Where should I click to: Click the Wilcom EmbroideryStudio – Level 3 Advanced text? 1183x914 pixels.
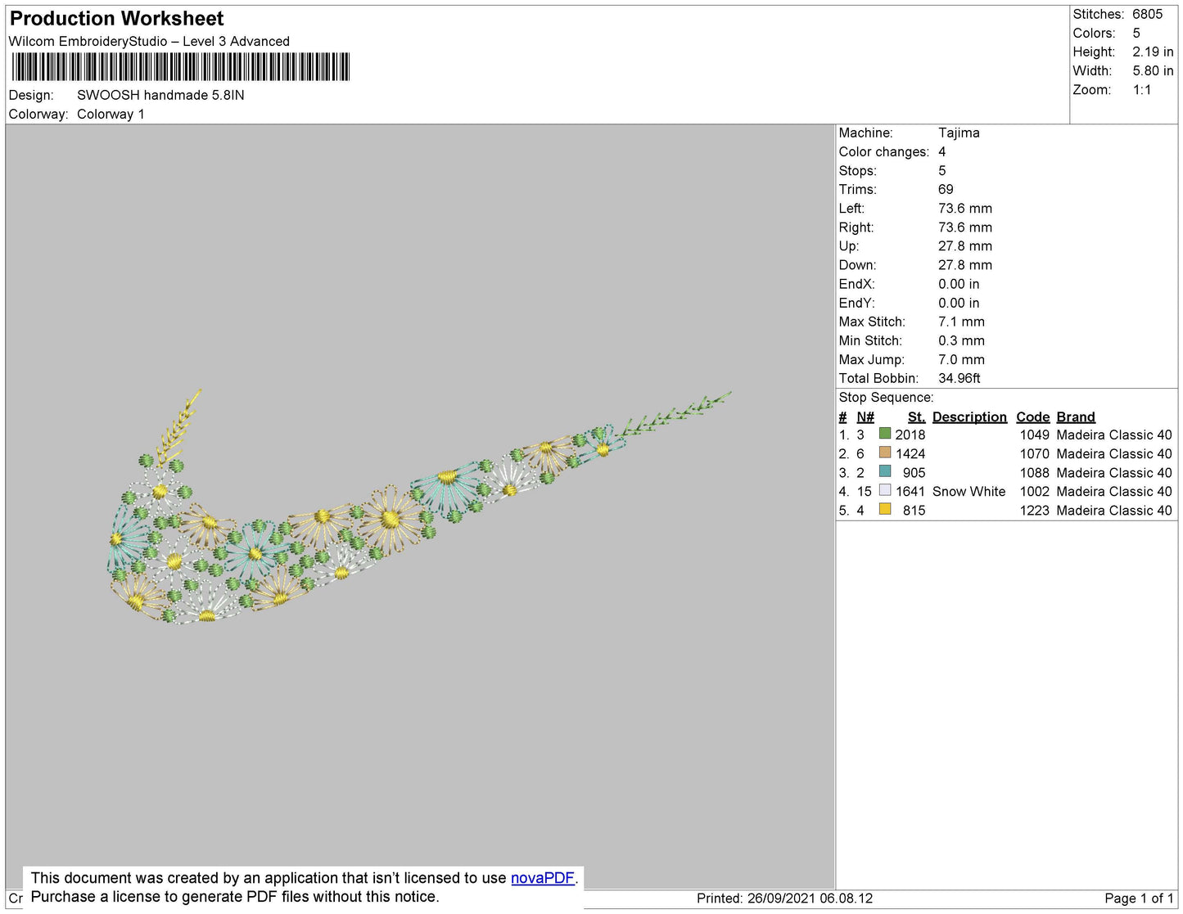click(x=149, y=41)
